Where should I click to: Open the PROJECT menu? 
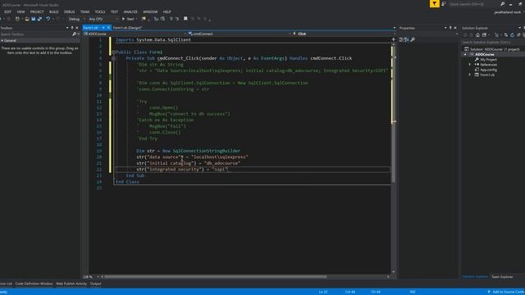[x=37, y=11]
